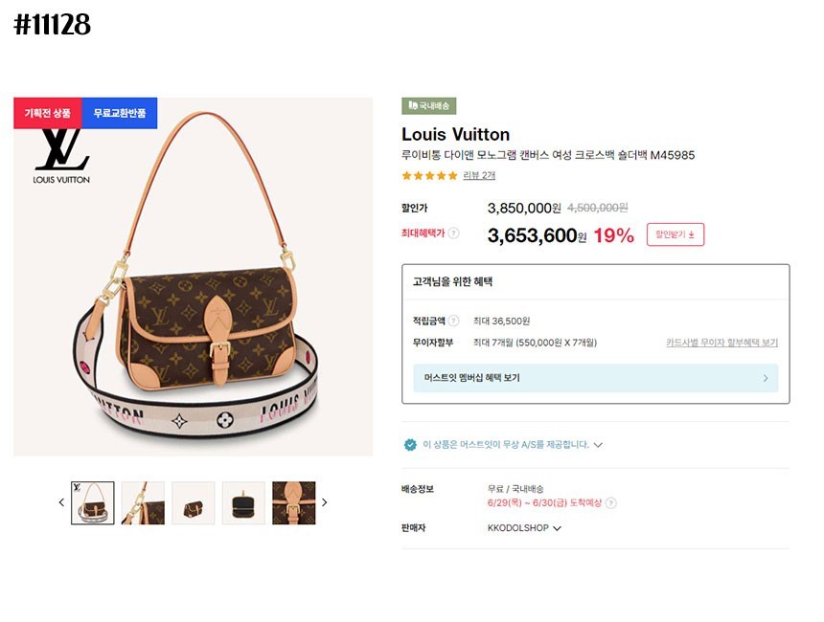This screenshot has width=824, height=622.
Task: Select the second thumbnail showing strap detail
Action: (143, 502)
